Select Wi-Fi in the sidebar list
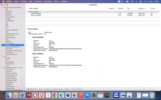Image resolution: width=161 pixels, height=100 pixels. [7, 60]
